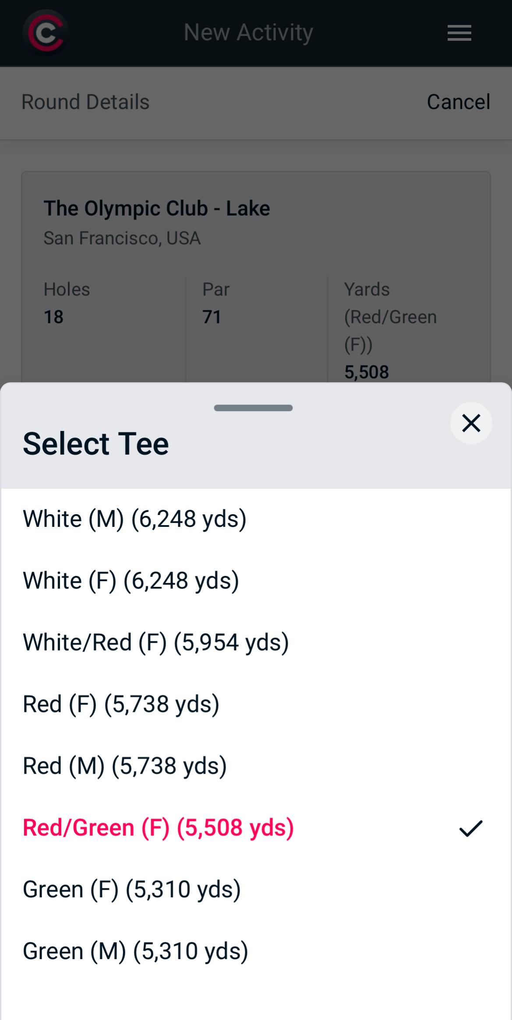Tap the New Activity title
This screenshot has width=512, height=1020.
pos(248,33)
